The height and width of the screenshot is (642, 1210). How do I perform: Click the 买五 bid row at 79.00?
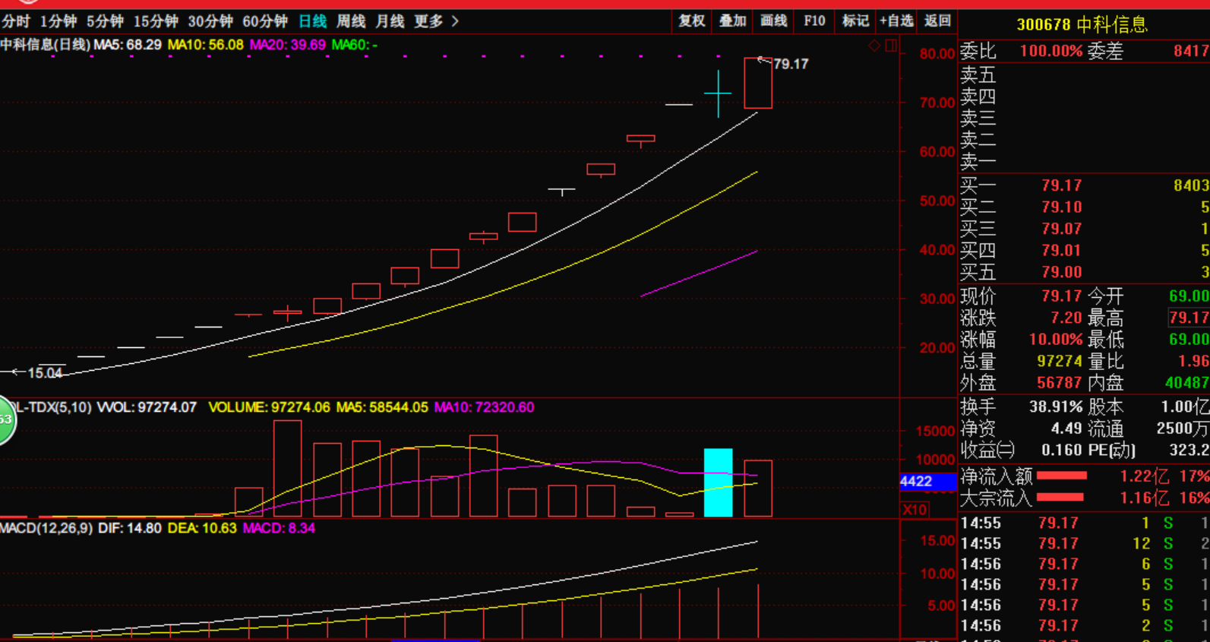click(1084, 272)
